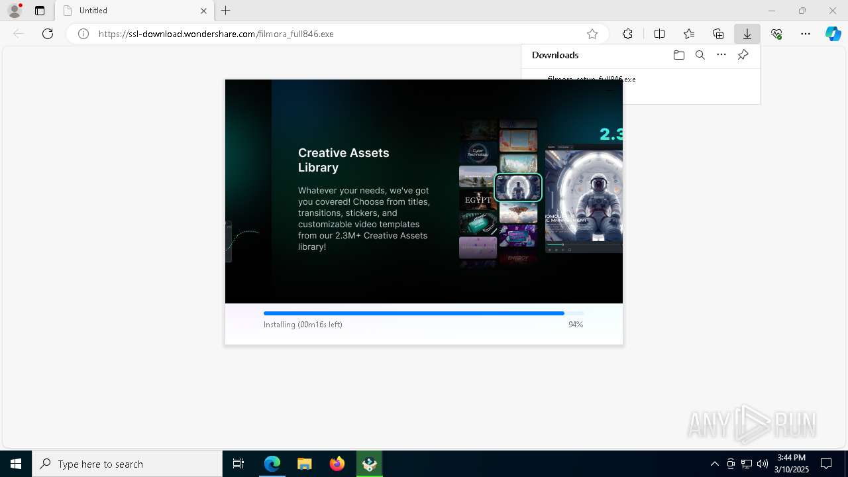This screenshot has width=848, height=477.
Task: Click the Installing time-left status text
Action: coord(303,325)
